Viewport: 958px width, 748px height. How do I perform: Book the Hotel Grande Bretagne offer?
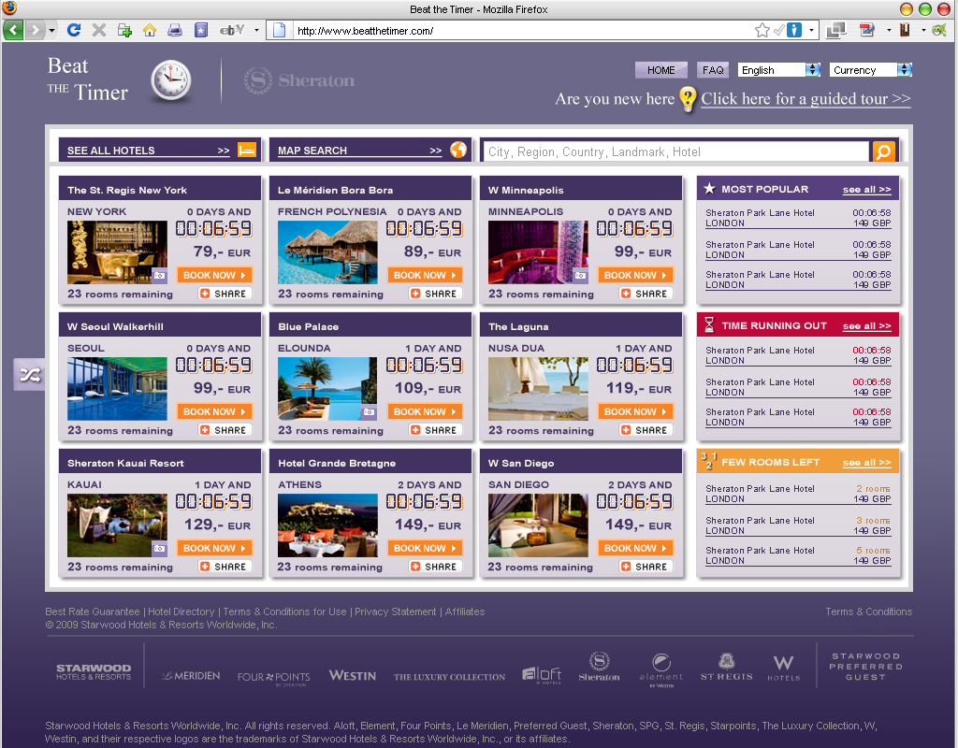[x=425, y=548]
